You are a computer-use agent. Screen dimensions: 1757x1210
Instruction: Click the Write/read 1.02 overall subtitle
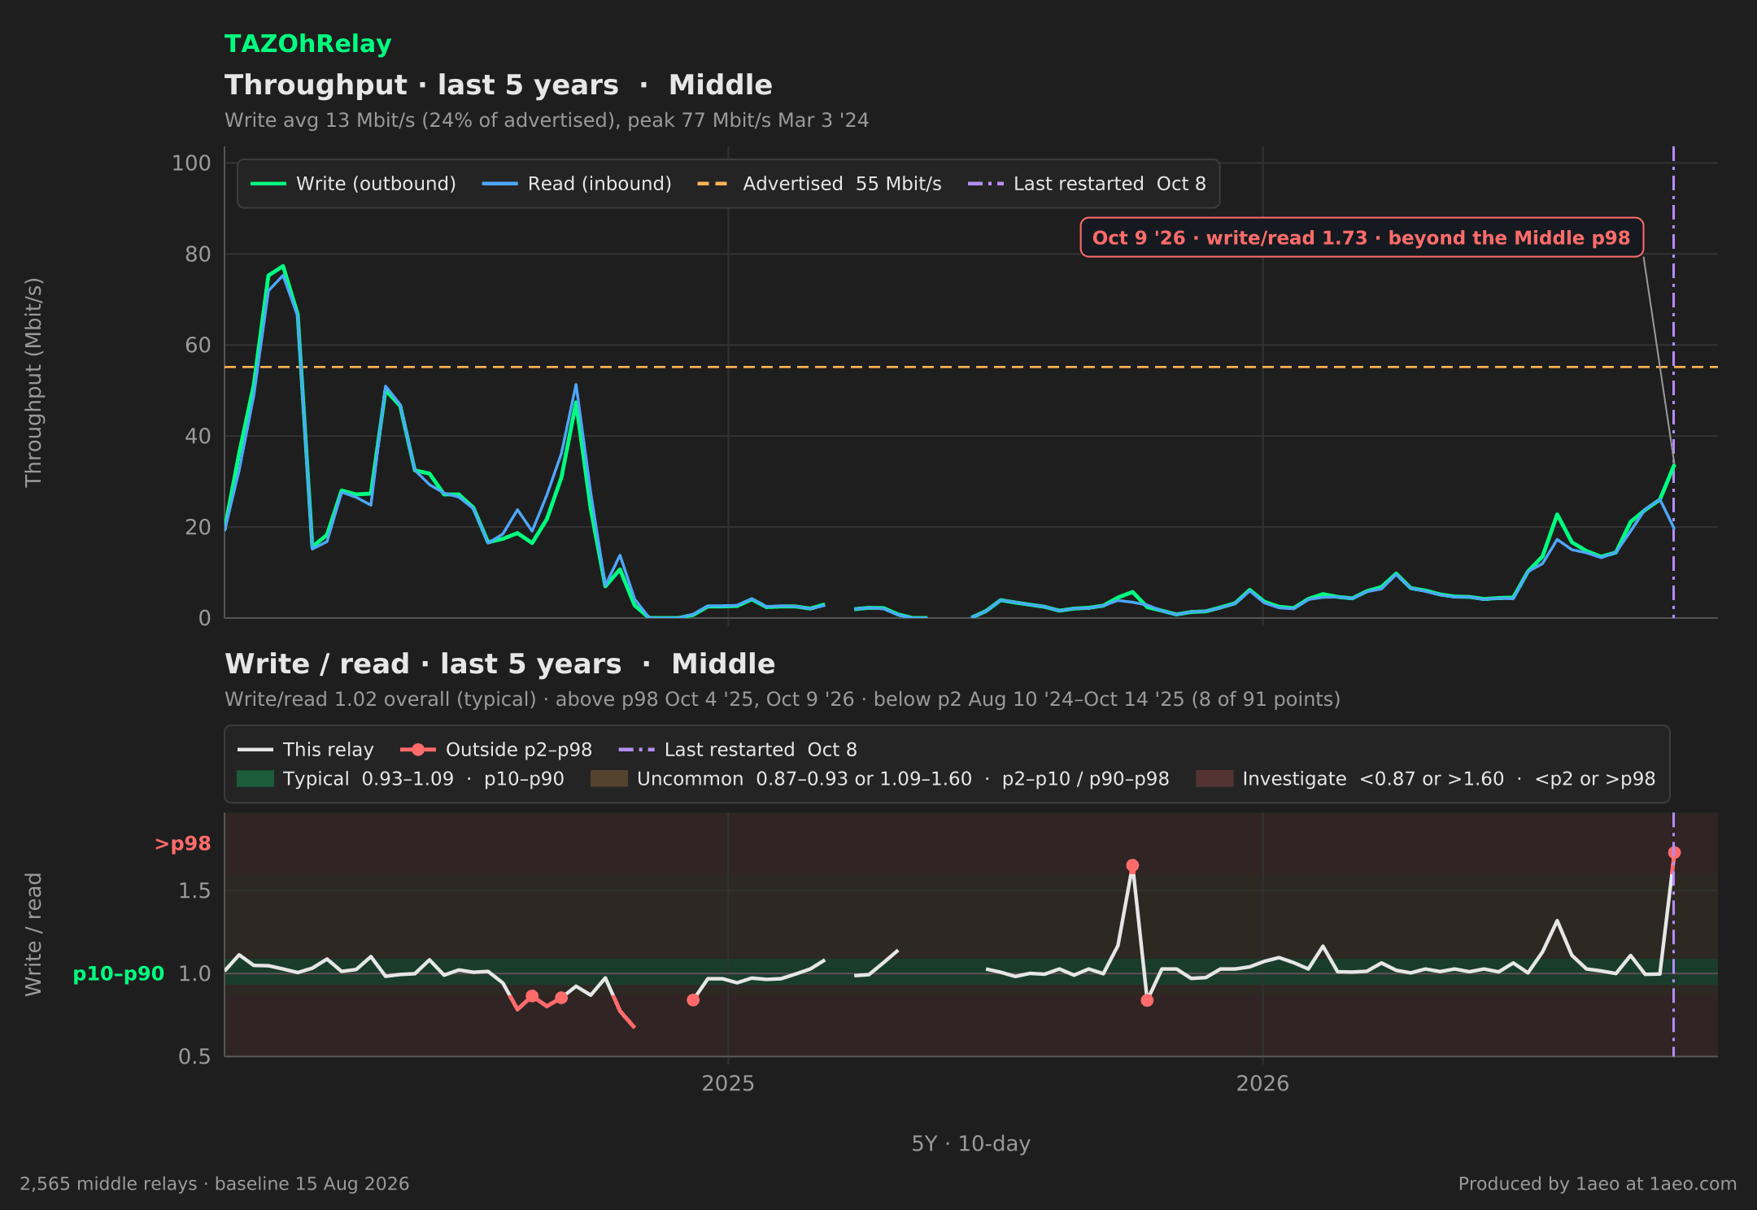pos(783,699)
